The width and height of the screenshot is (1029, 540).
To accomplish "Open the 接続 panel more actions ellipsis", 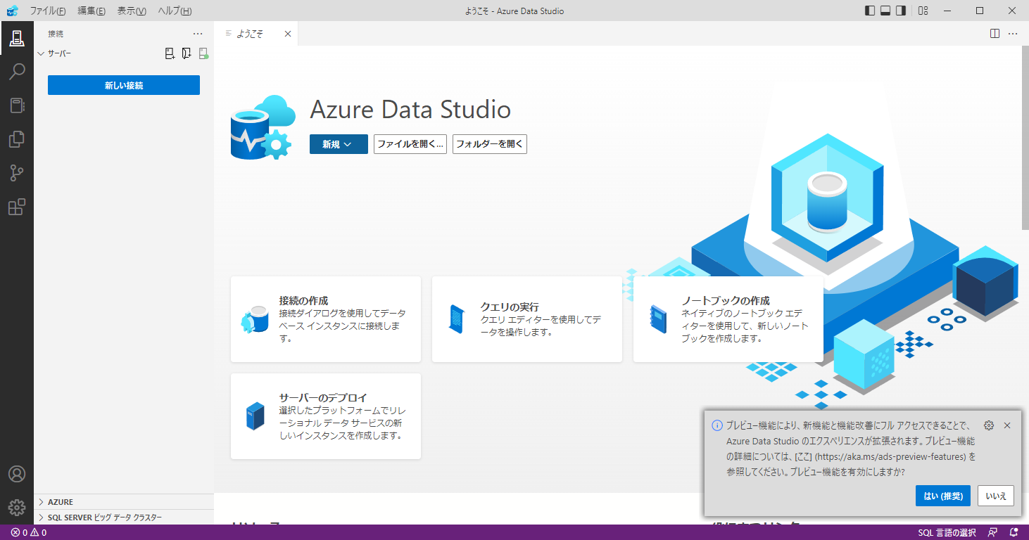I will click(198, 34).
